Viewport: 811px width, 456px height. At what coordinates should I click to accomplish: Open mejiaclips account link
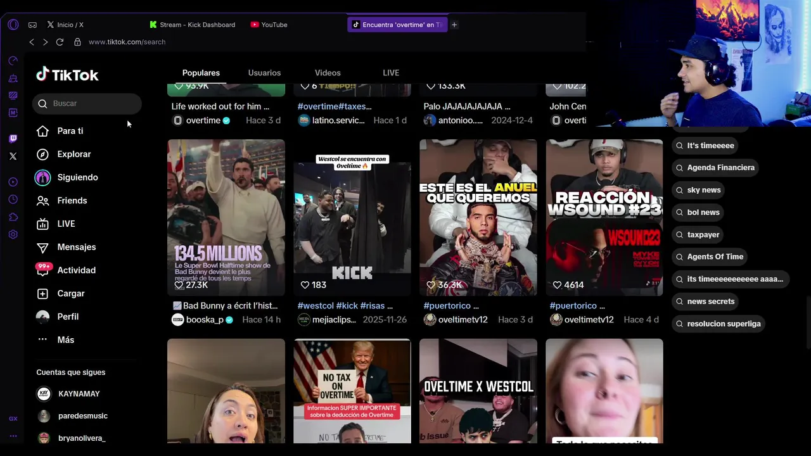335,320
